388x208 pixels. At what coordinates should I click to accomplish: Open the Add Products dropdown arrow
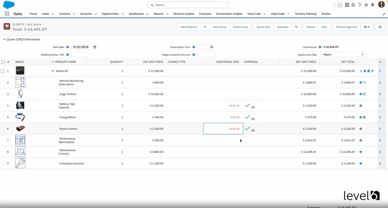205,27
